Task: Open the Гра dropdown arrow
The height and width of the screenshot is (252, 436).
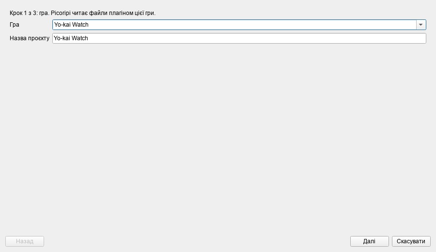Action: point(420,25)
